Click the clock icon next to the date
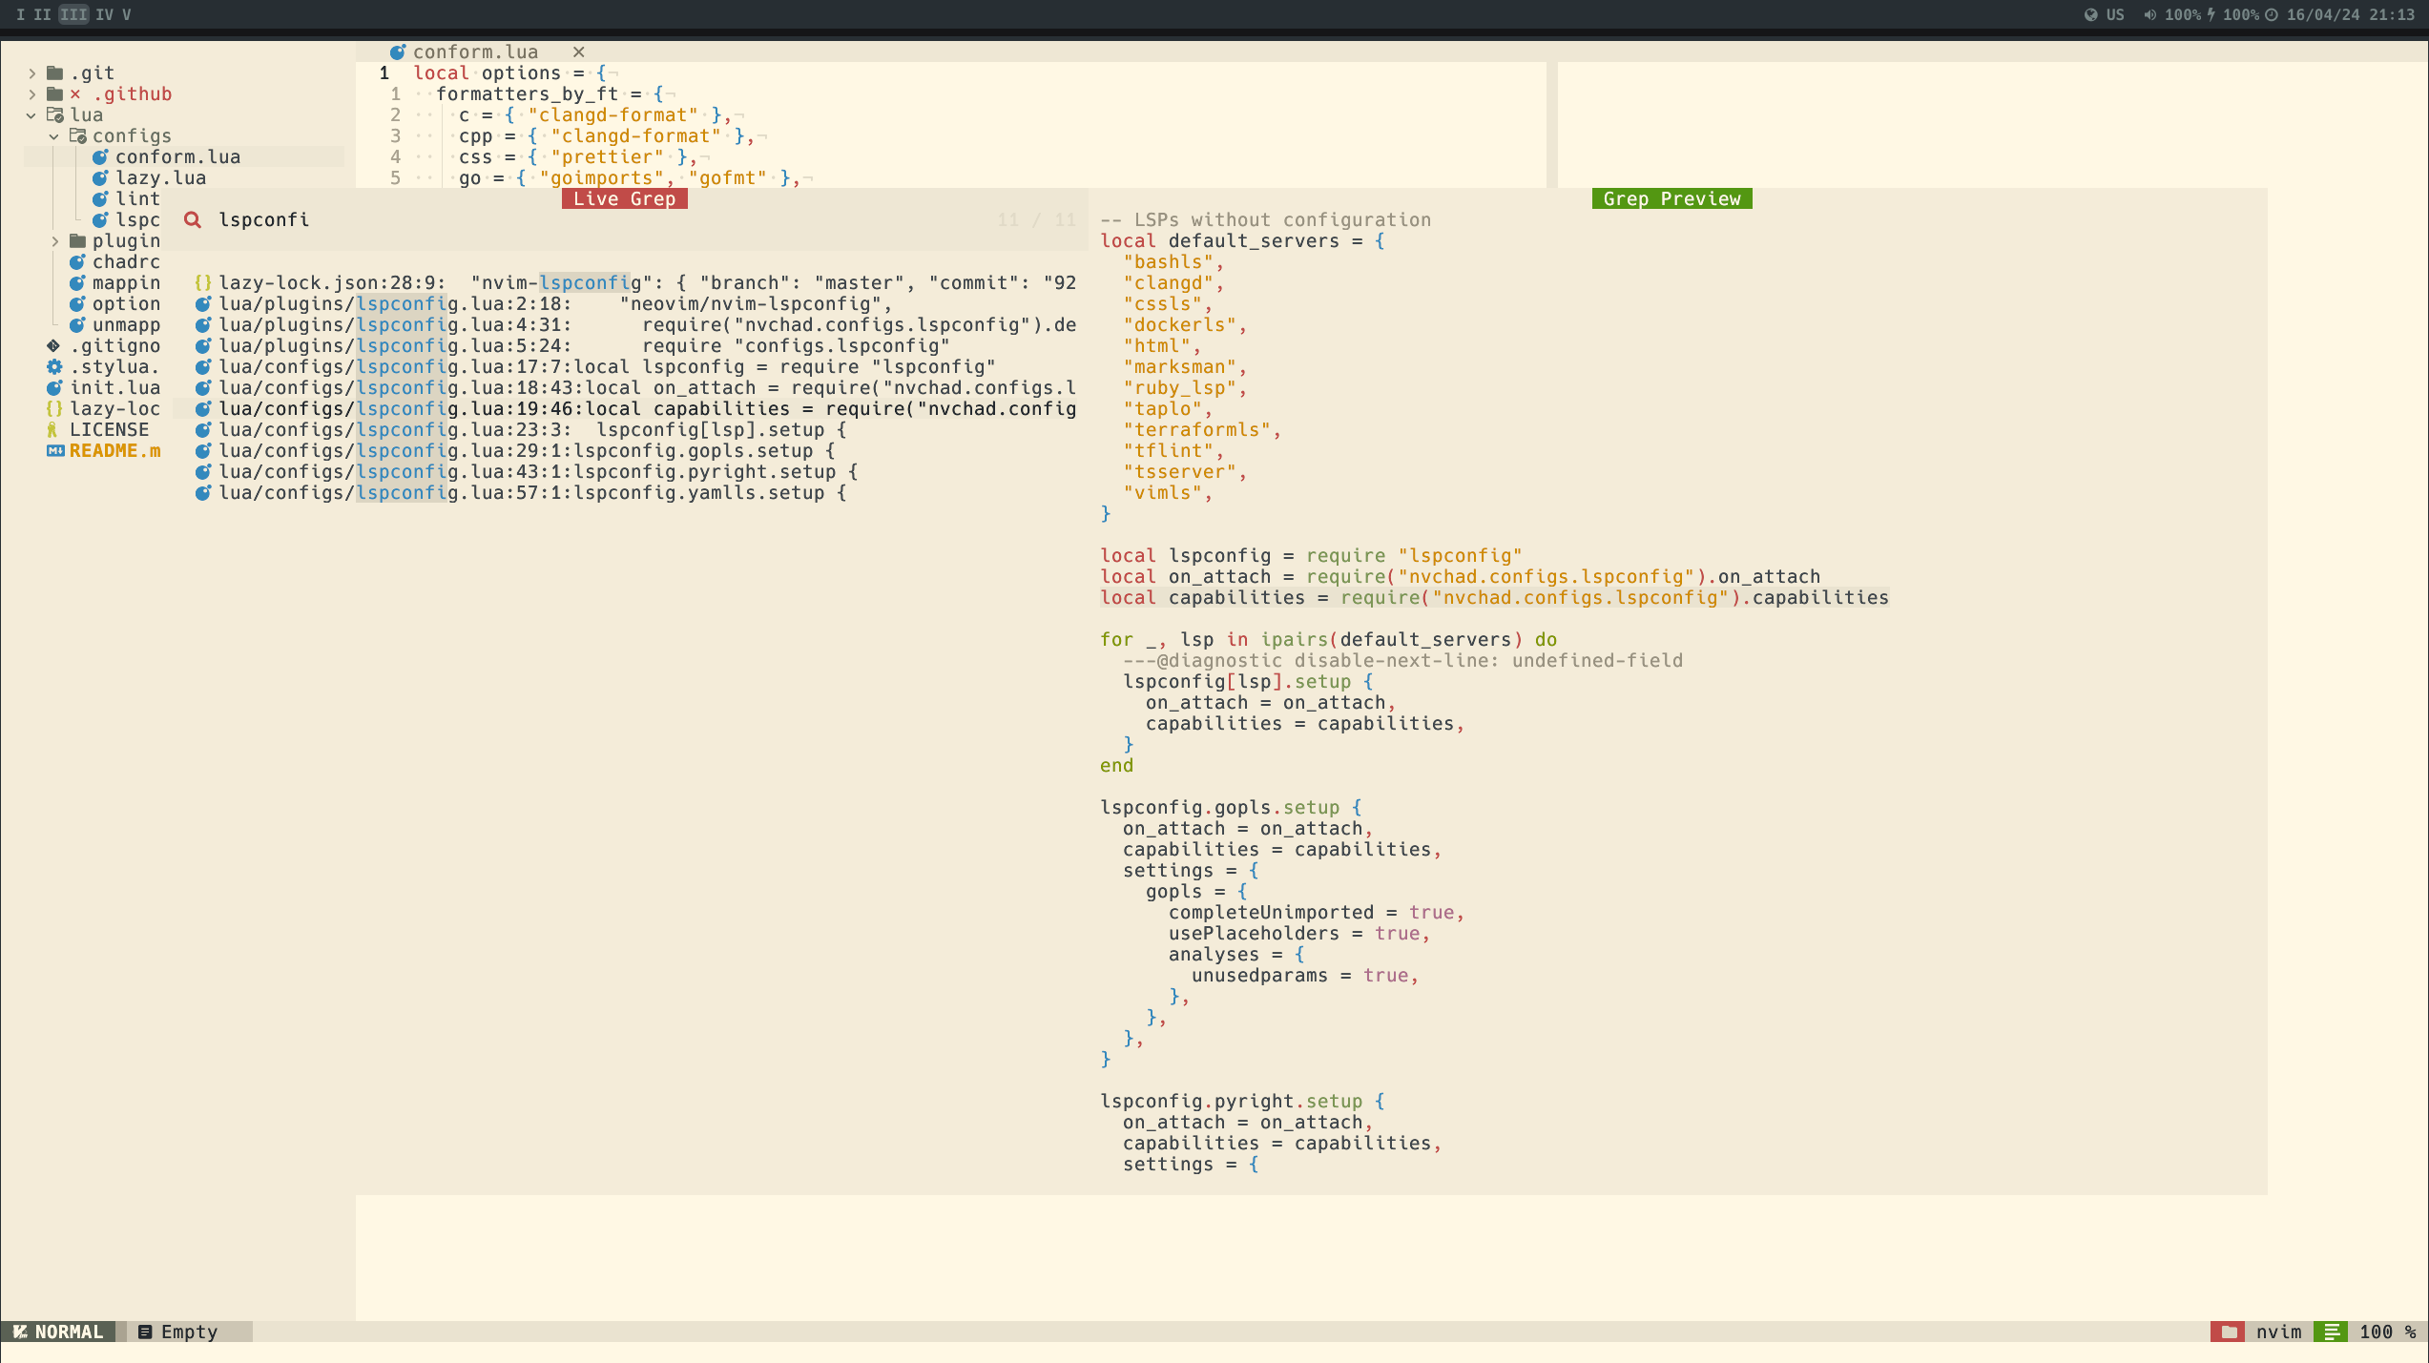2429x1363 pixels. click(2272, 14)
